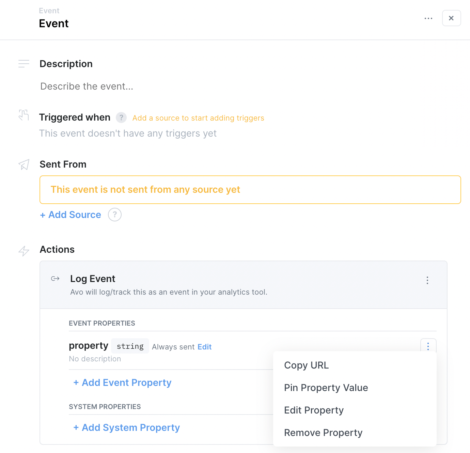Screen dimensions: 470x453
Task: Open the property row kebab menu
Action: click(428, 346)
